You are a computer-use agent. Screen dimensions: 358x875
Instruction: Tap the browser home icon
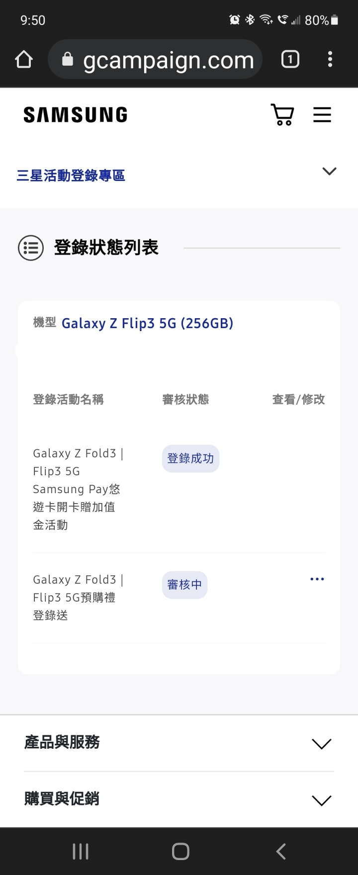click(24, 60)
